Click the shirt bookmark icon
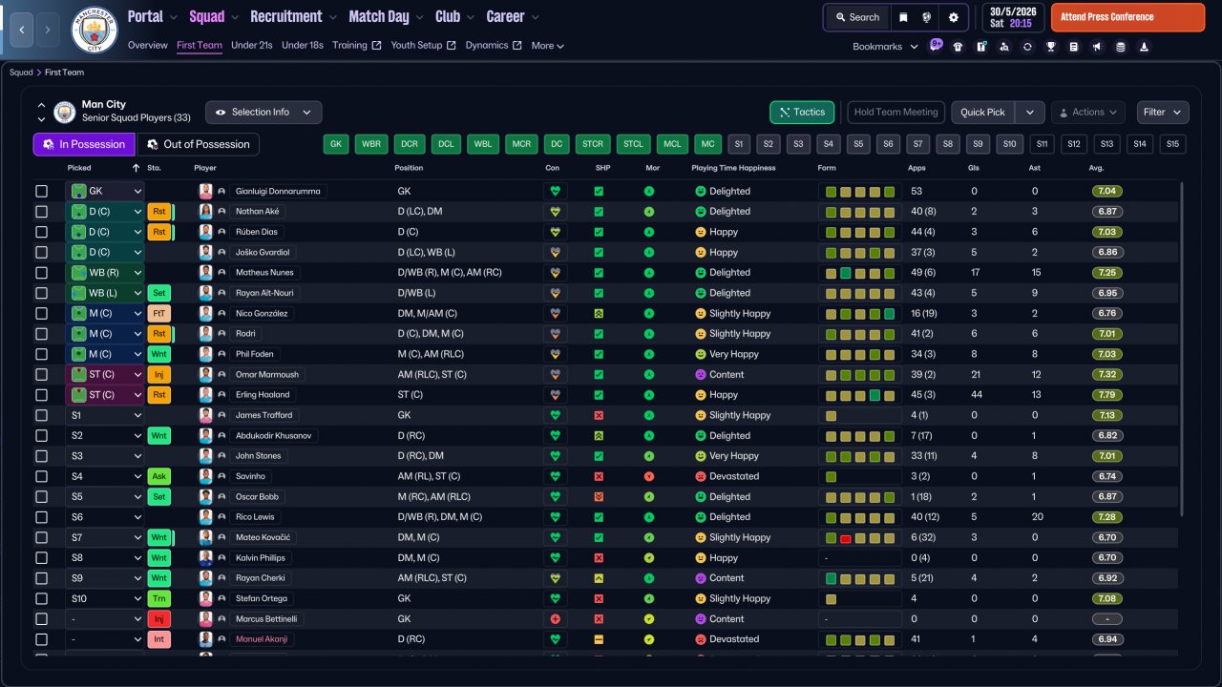Image resolution: width=1222 pixels, height=687 pixels. pyautogui.click(x=958, y=47)
